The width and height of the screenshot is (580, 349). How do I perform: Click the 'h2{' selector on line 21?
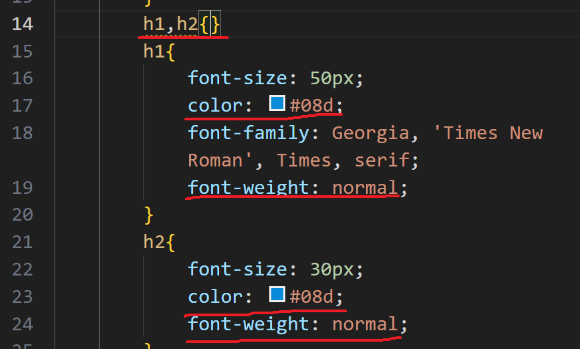point(159,243)
